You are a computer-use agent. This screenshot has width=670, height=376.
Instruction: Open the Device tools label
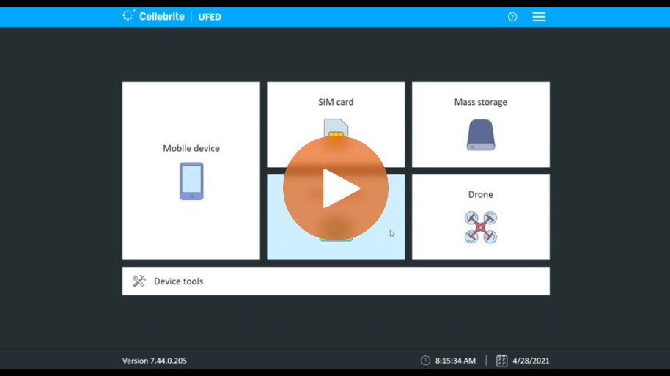[x=178, y=281]
